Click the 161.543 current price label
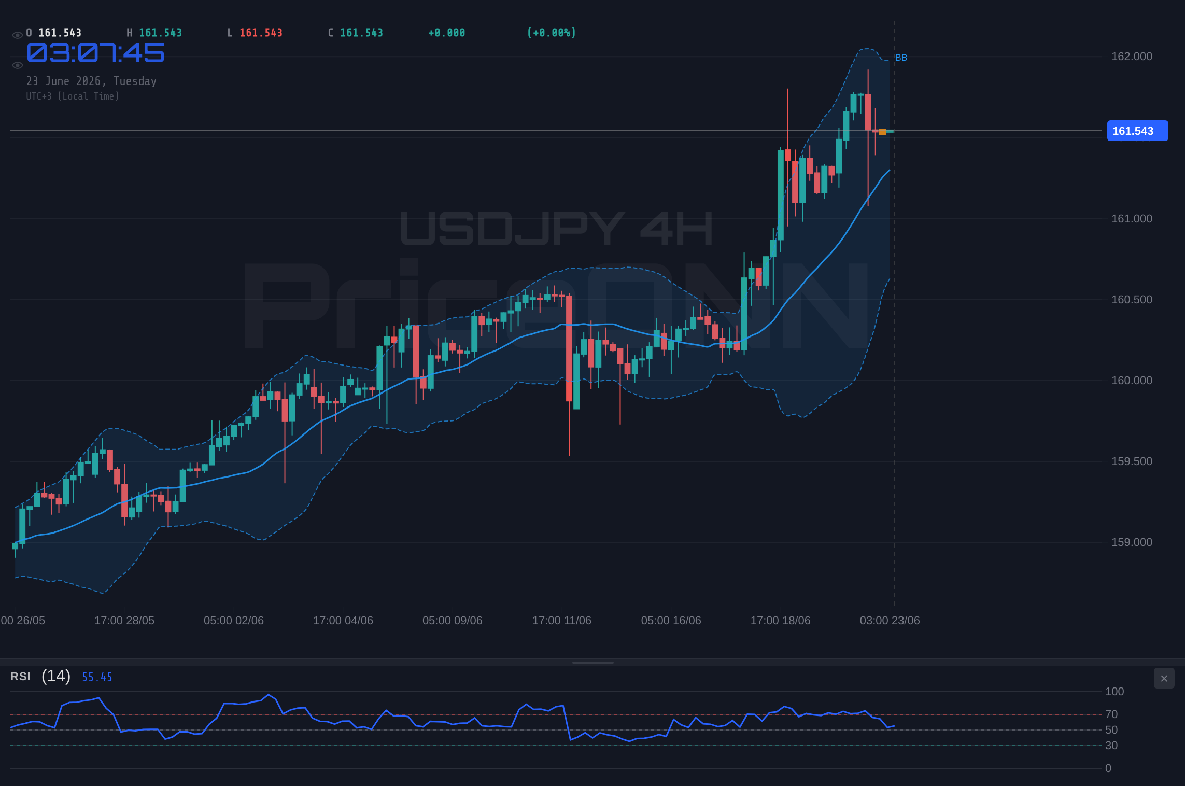Screen dimensions: 1185x786 click(1137, 131)
